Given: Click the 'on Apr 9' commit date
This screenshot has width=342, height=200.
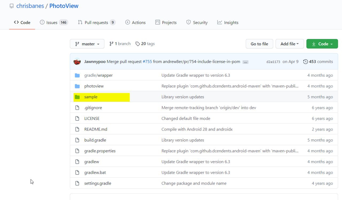Looking at the screenshot, I should [290, 62].
